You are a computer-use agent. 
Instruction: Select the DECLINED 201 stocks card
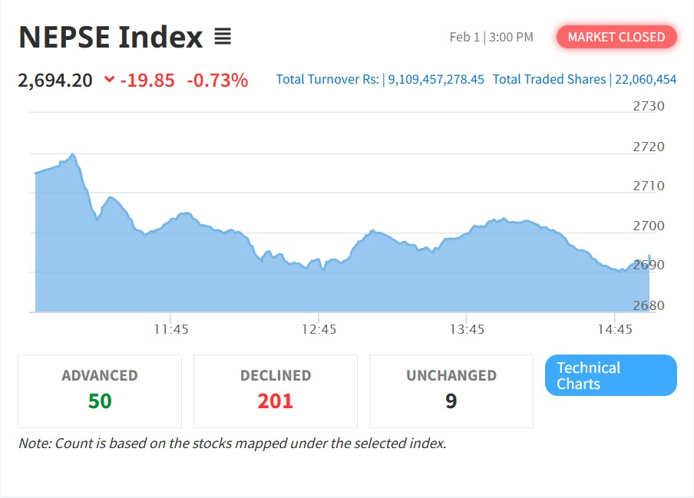click(276, 391)
